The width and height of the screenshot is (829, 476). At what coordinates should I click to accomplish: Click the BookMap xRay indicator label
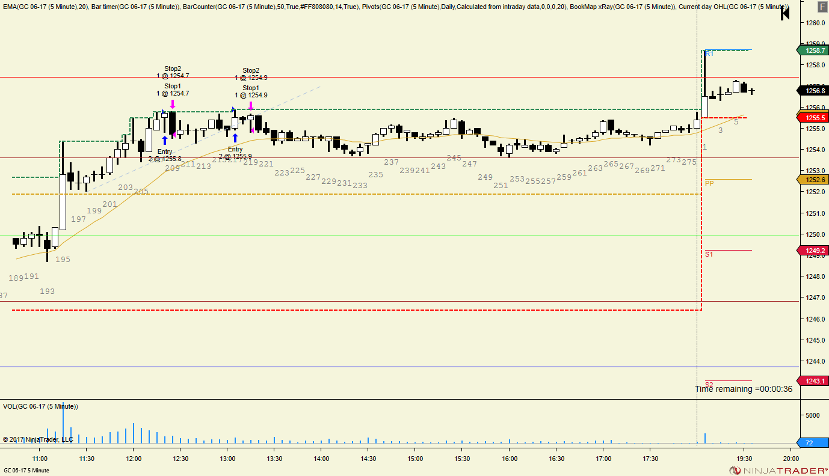621,7
